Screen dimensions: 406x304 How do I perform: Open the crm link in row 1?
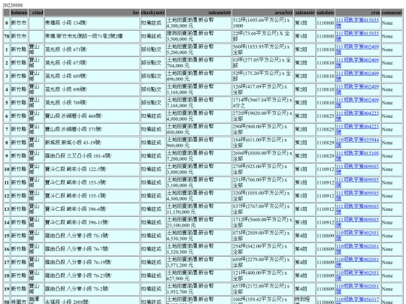coord(357,50)
